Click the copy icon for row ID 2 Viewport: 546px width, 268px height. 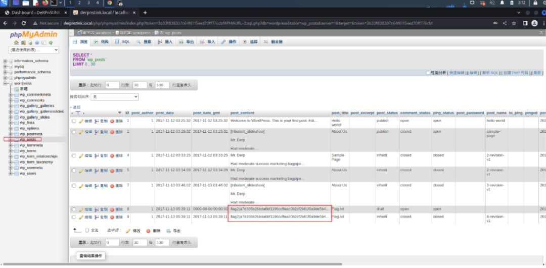pyautogui.click(x=97, y=132)
